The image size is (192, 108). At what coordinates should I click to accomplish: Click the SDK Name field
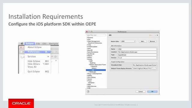pos(137,49)
